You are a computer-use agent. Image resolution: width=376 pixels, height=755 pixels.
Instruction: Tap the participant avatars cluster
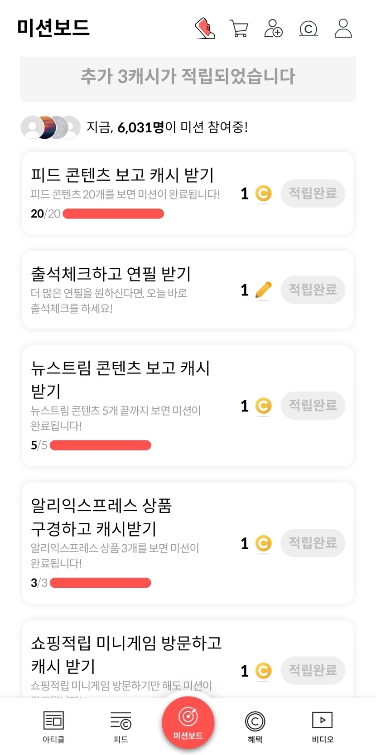[50, 127]
